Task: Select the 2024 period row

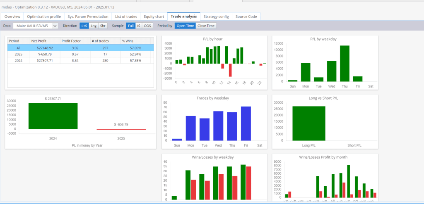Action: click(x=81, y=61)
